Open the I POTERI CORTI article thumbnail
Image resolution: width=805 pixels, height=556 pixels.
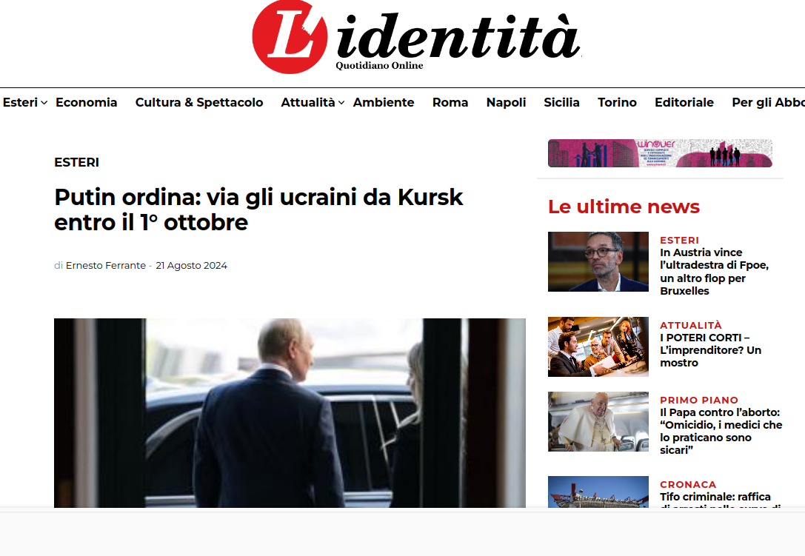pyautogui.click(x=598, y=346)
